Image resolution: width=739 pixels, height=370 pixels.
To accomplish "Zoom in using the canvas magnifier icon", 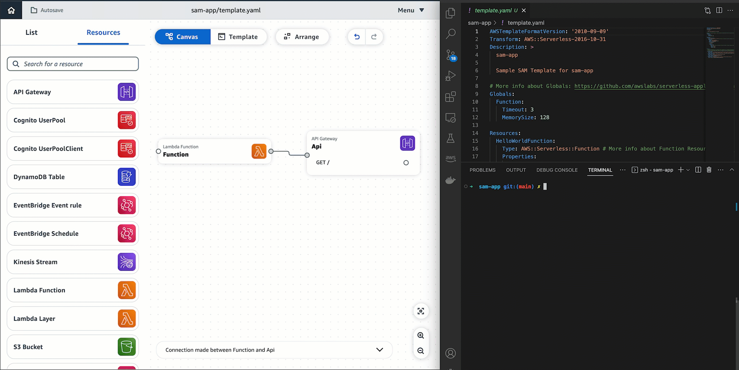I will tap(421, 335).
